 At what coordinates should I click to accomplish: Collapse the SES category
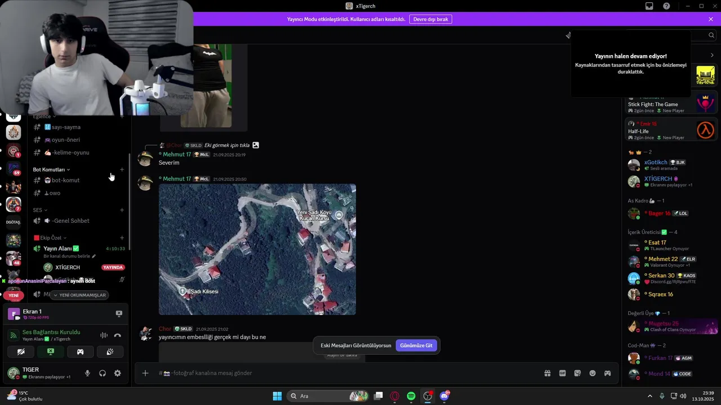[x=40, y=210]
